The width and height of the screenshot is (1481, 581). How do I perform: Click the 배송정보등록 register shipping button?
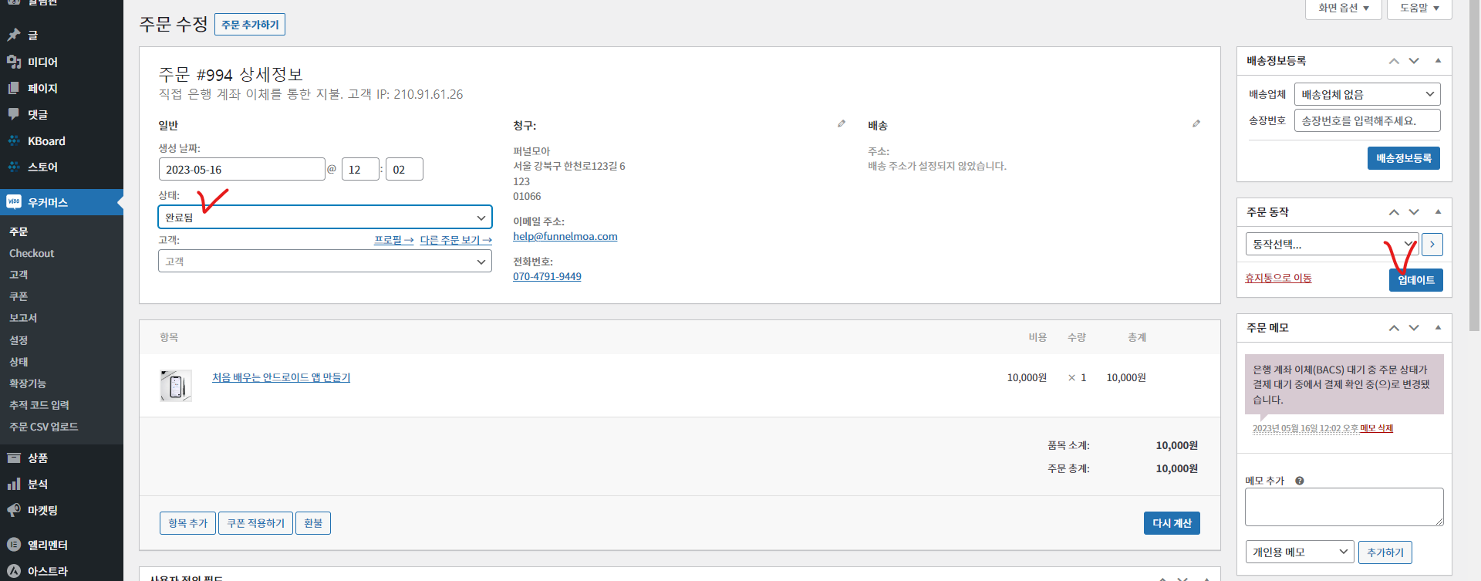click(x=1404, y=158)
